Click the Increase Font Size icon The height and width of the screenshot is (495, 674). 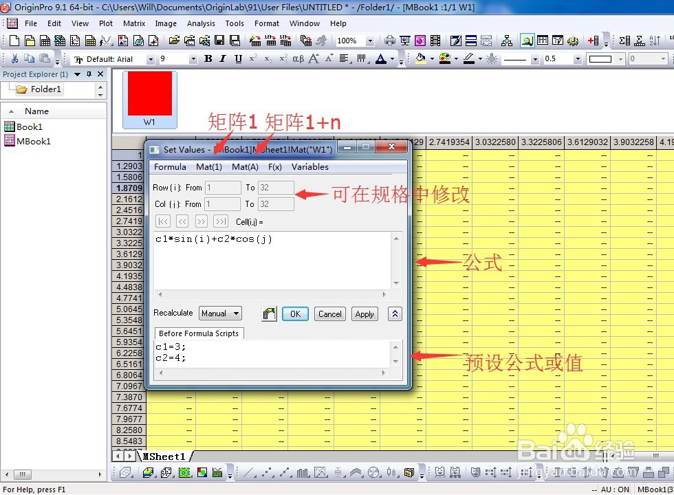click(314, 59)
